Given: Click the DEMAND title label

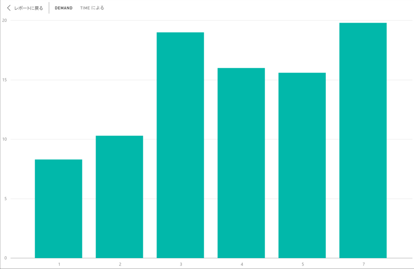Looking at the screenshot, I should tap(63, 8).
